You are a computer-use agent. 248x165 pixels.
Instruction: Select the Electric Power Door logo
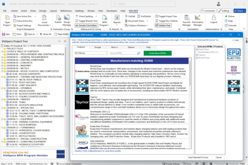point(233,55)
